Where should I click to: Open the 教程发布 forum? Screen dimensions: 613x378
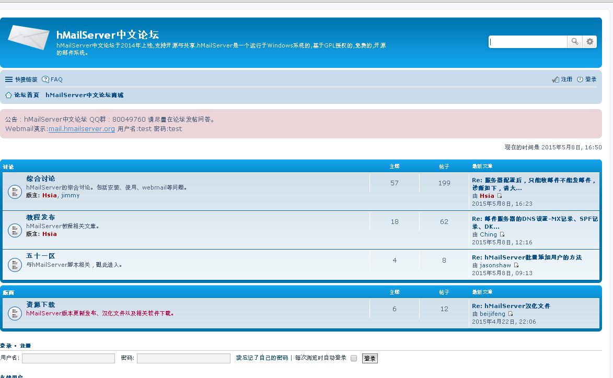click(41, 217)
